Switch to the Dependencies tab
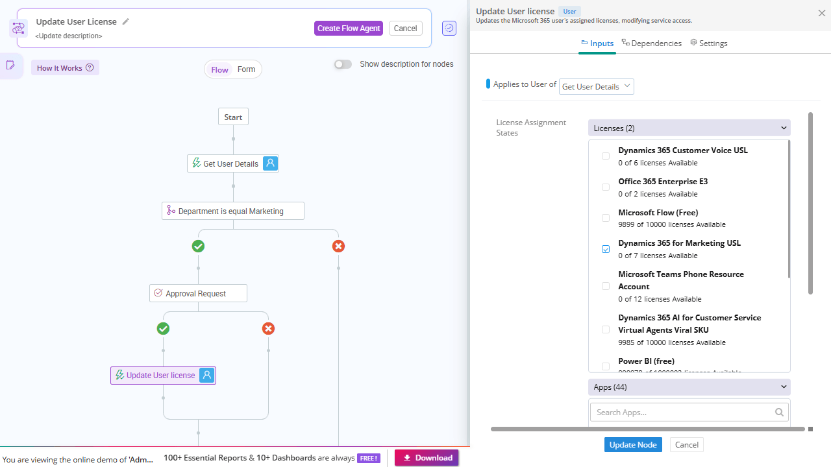 pyautogui.click(x=651, y=43)
